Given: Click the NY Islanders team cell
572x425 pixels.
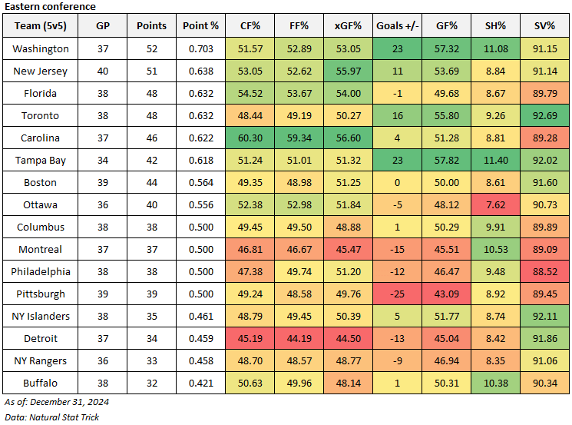Looking at the screenshot, I should pyautogui.click(x=41, y=316).
